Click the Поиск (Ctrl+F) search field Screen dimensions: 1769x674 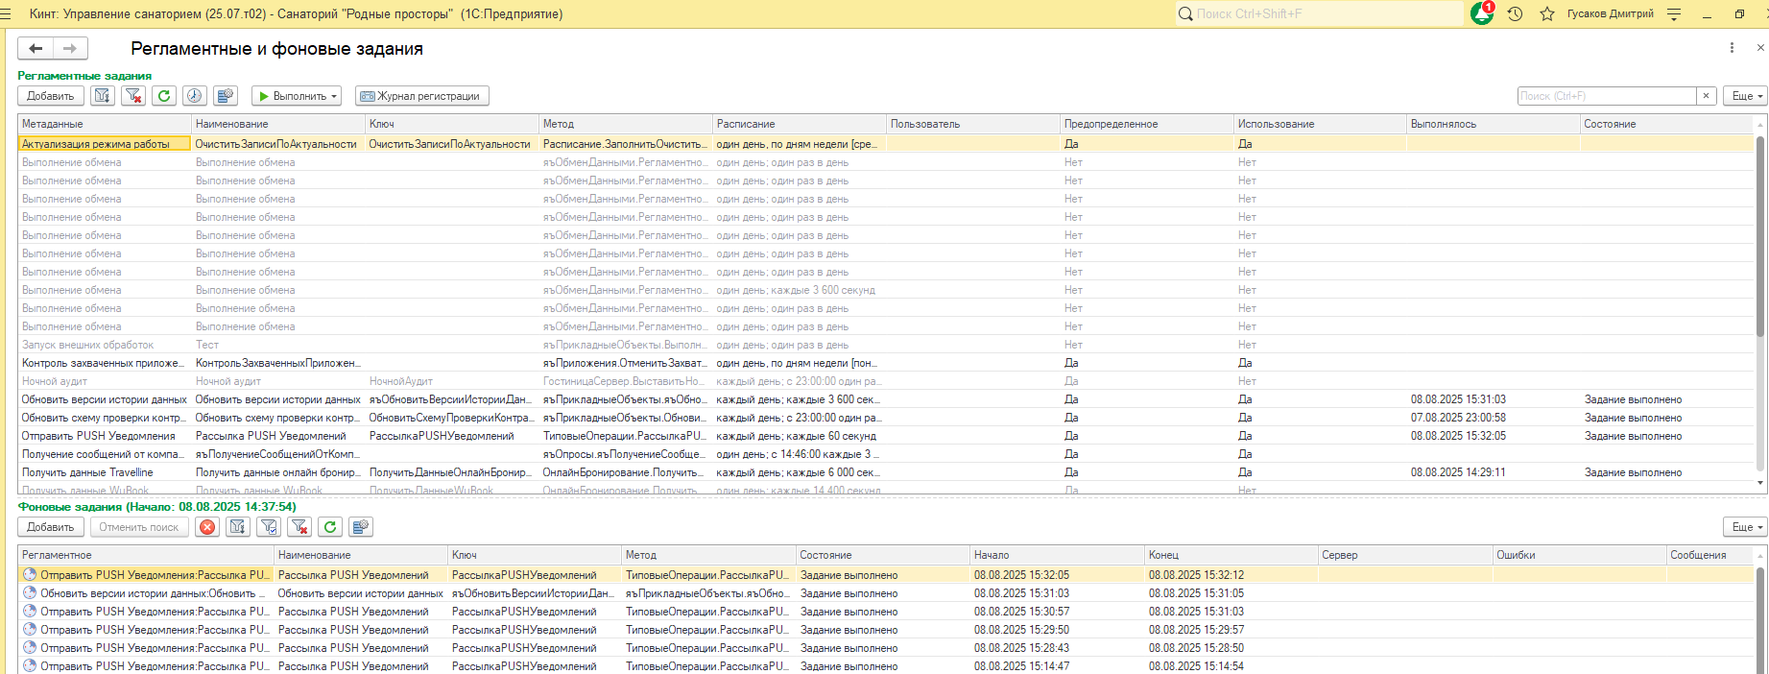coord(1606,96)
